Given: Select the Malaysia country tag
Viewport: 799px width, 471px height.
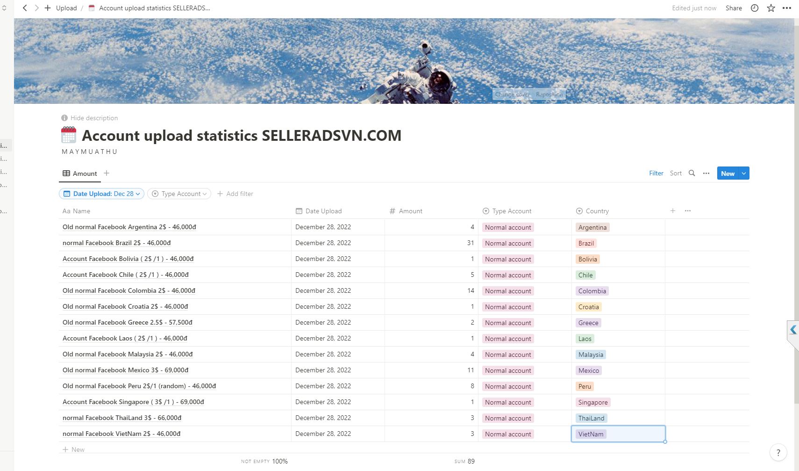Looking at the screenshot, I should [591, 355].
